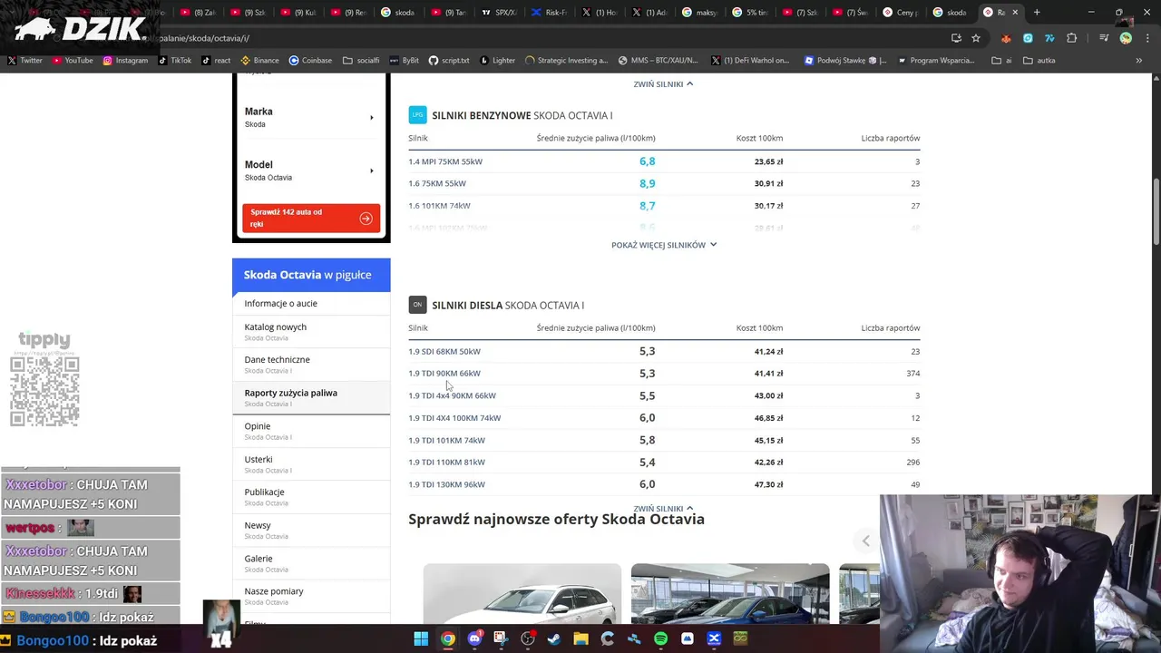Click the Chrome icon in the taskbar
Image resolution: width=1161 pixels, height=653 pixels.
[448, 638]
